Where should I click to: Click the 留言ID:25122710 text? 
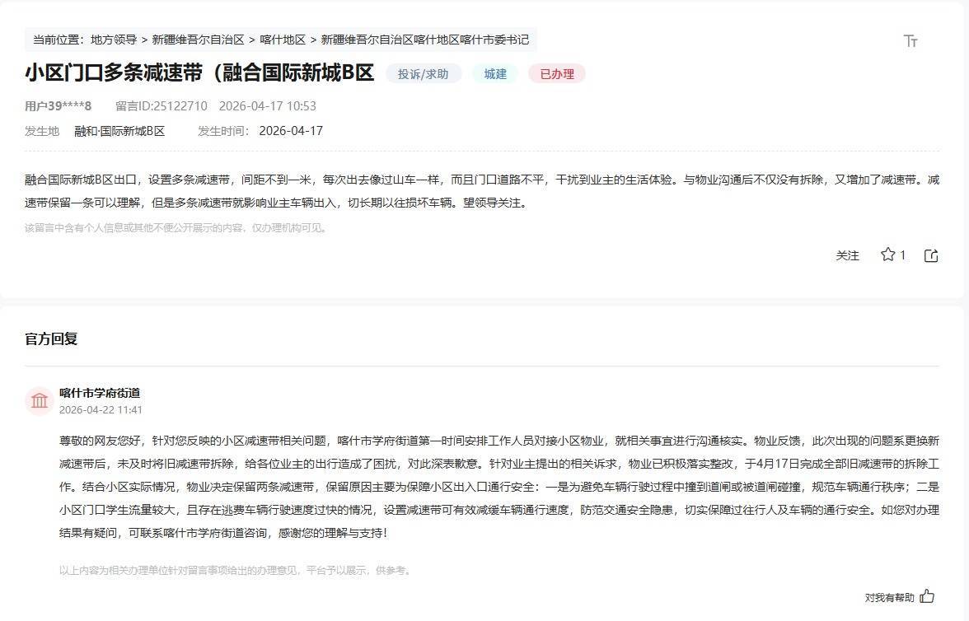[x=161, y=105]
